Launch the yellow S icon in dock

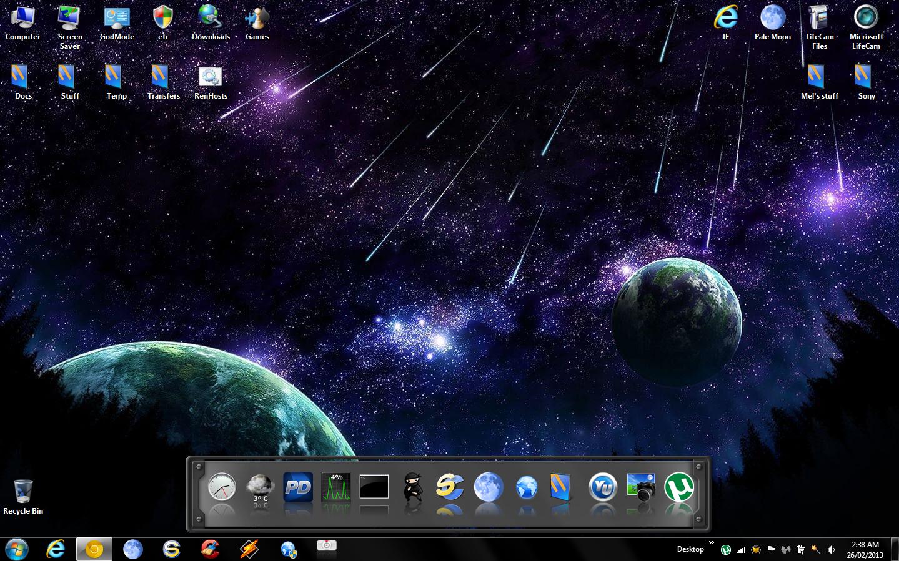(x=450, y=487)
